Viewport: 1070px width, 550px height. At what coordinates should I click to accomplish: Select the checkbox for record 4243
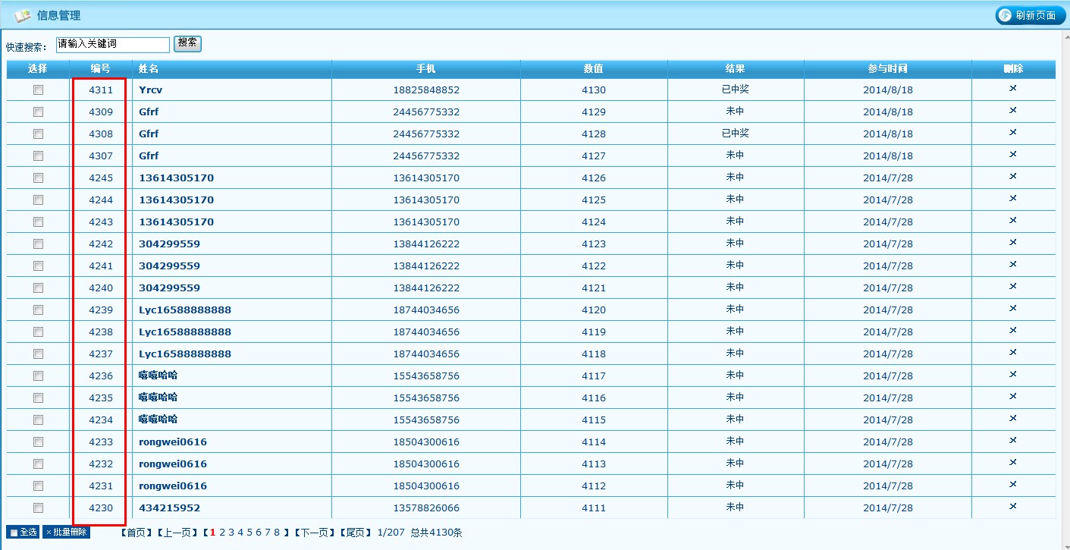tap(38, 222)
